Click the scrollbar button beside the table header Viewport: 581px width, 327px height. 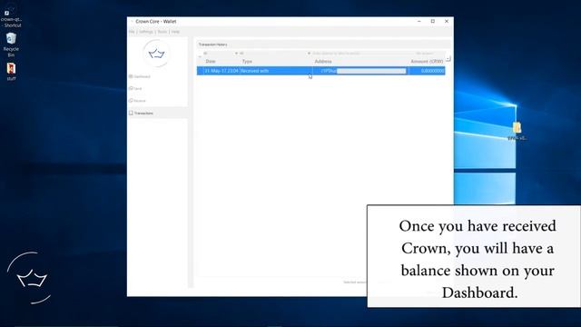click(448, 58)
